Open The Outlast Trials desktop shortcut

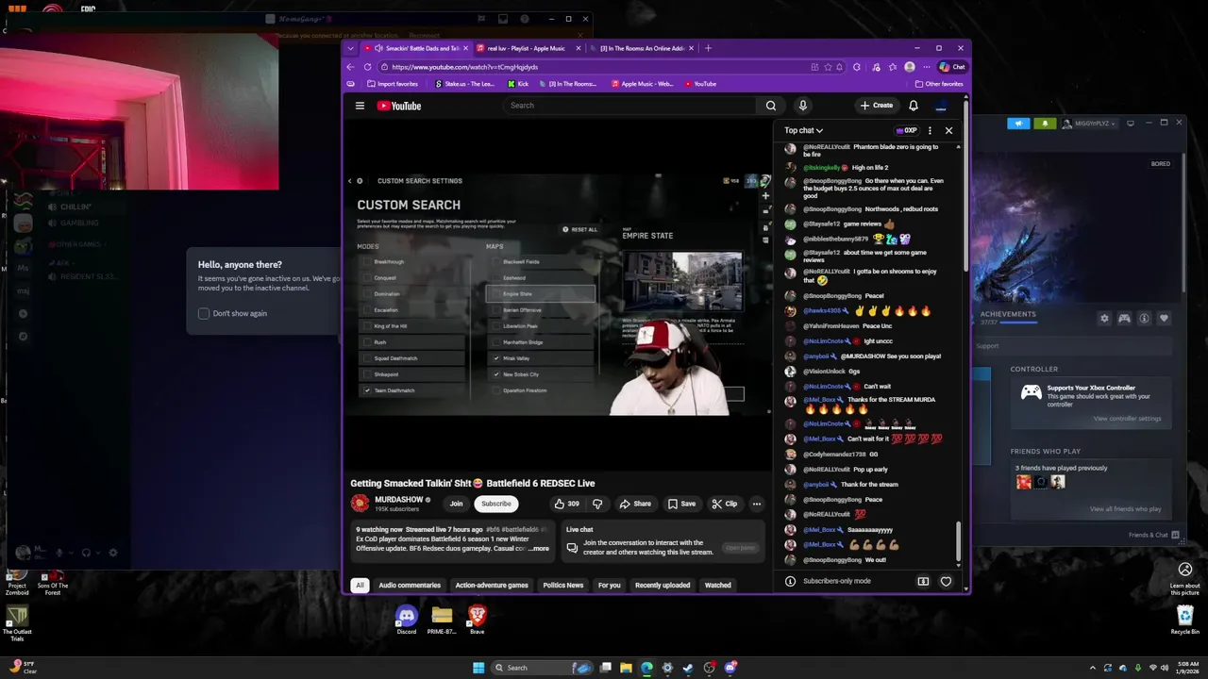pyautogui.click(x=17, y=624)
